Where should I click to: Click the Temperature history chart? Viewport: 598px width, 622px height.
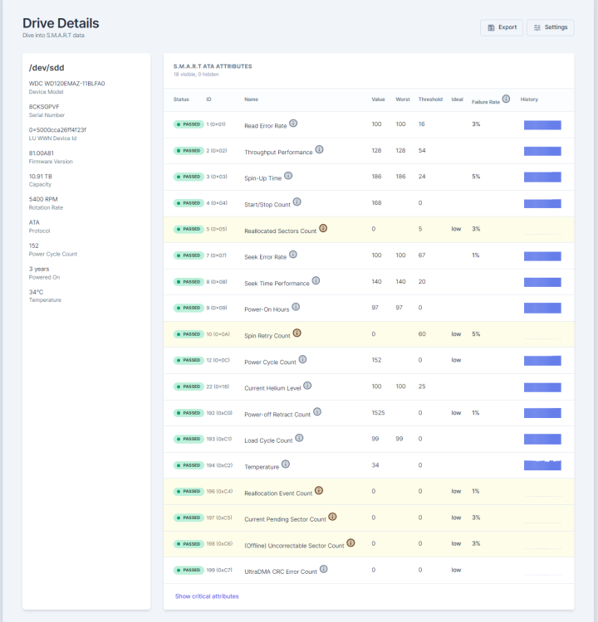pos(542,465)
